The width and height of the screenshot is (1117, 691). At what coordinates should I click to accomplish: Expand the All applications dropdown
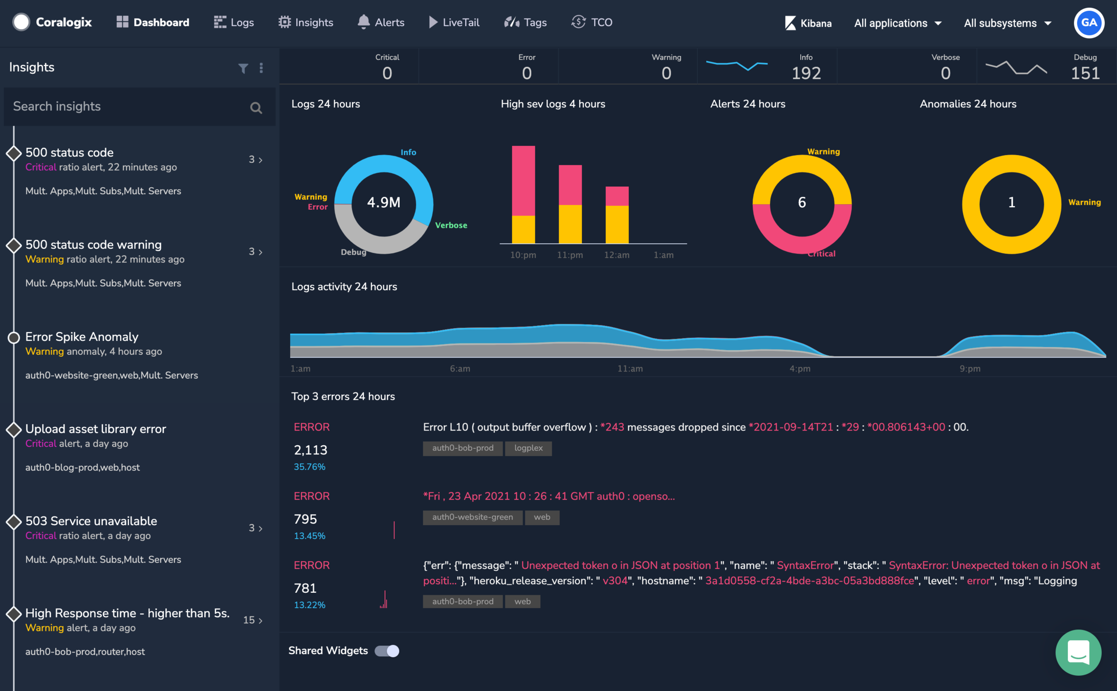pyautogui.click(x=897, y=23)
